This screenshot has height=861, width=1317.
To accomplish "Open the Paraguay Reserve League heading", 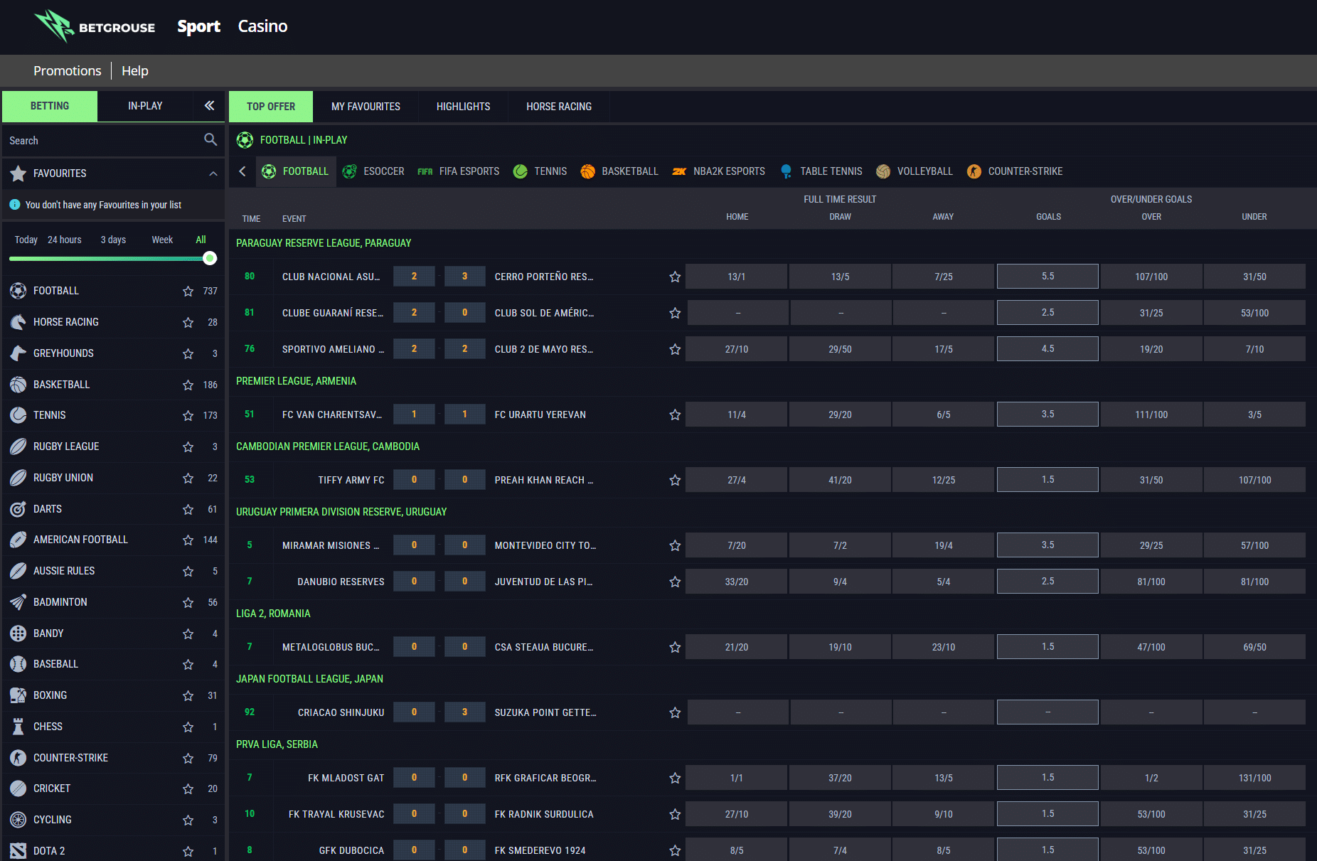I will (324, 243).
